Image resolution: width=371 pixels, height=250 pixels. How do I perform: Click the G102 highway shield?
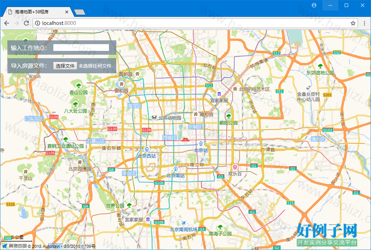pyautogui.click(x=328, y=130)
